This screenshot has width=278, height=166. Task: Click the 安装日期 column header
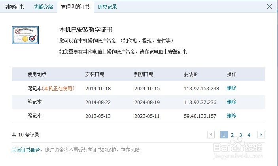point(95,74)
